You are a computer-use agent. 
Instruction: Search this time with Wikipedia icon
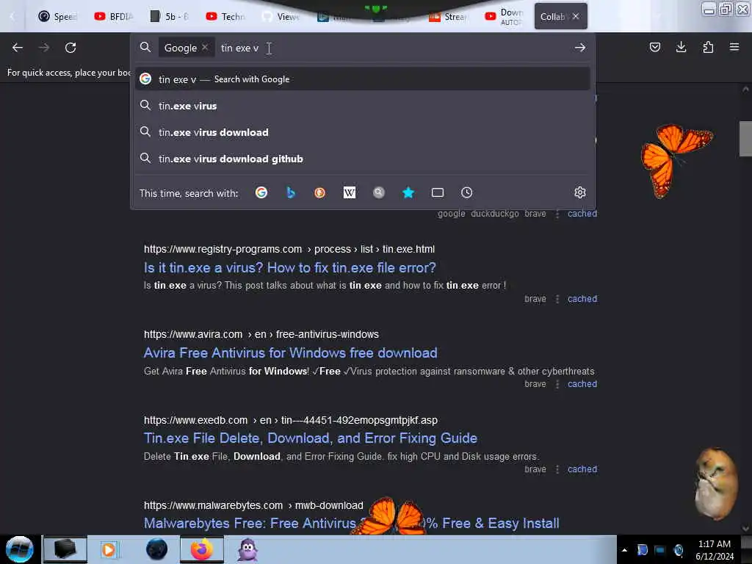point(349,193)
